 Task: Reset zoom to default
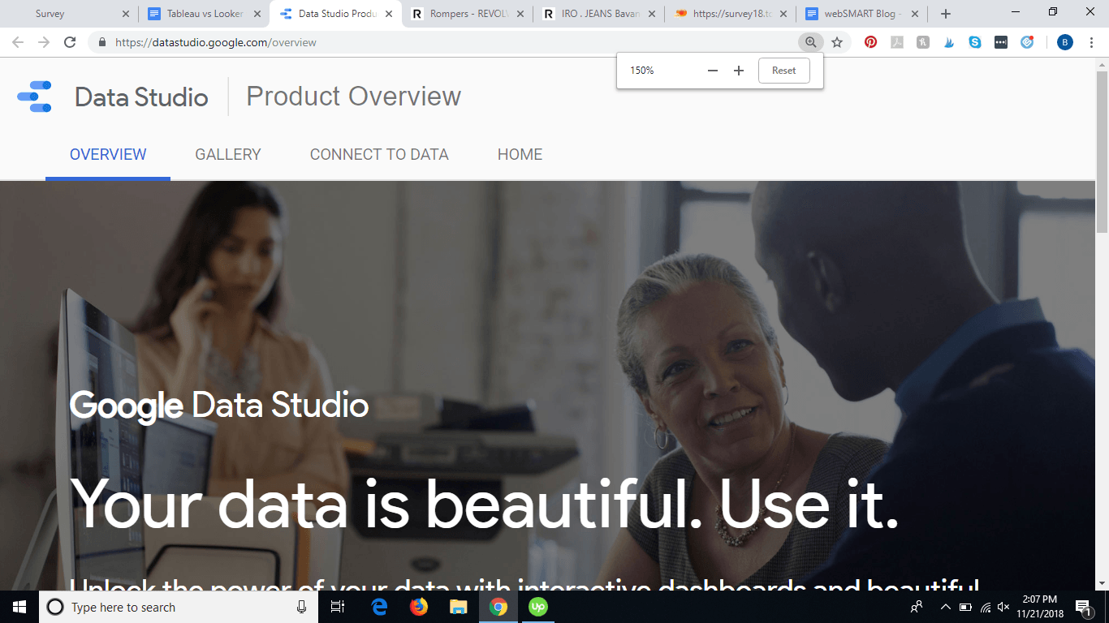tap(784, 71)
